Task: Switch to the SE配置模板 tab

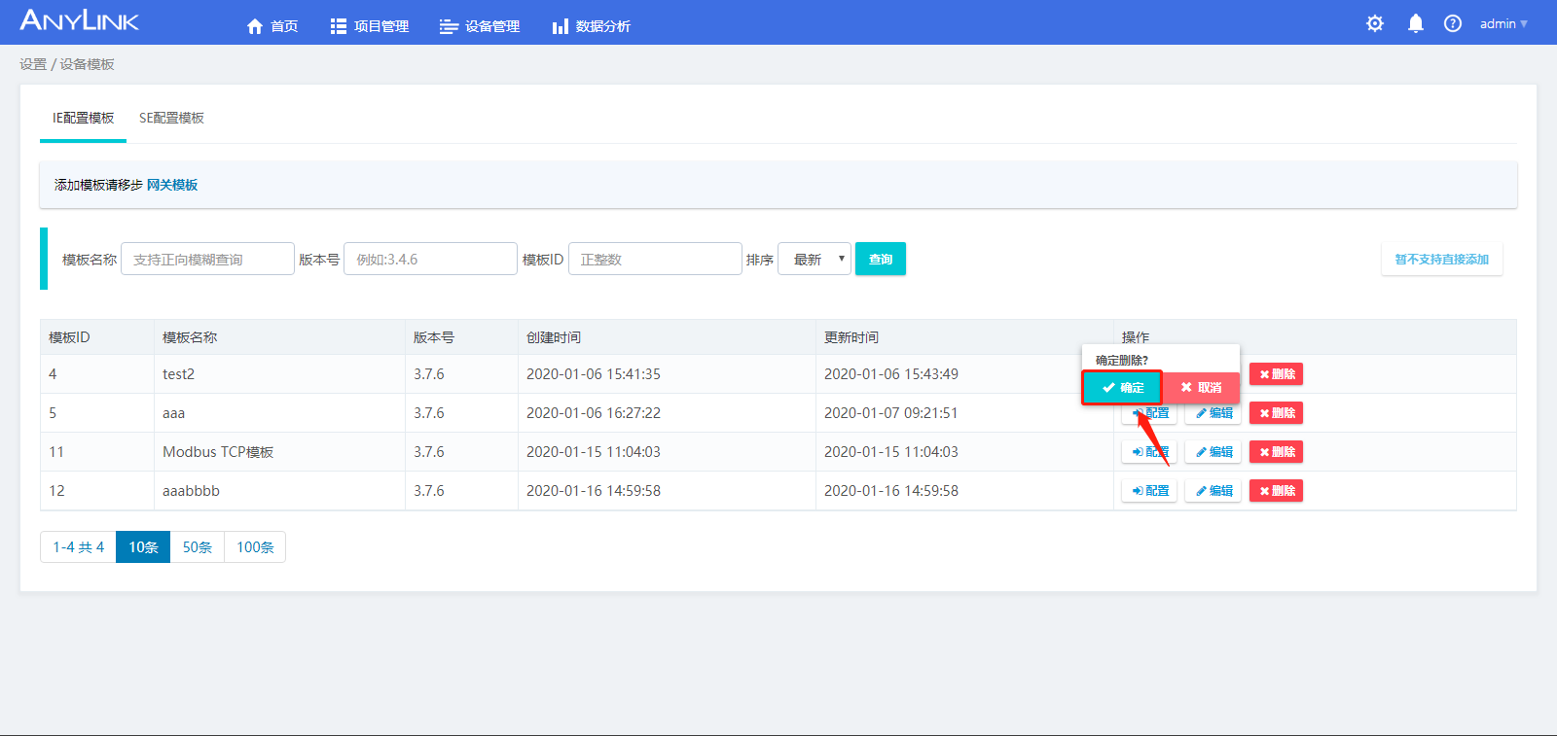Action: click(x=171, y=118)
